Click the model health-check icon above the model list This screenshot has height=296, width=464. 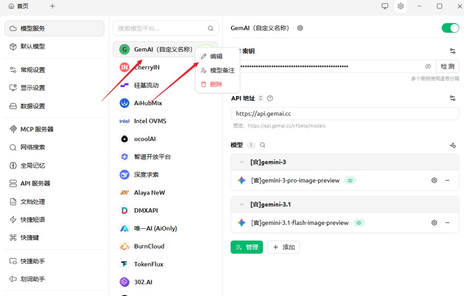point(453,145)
